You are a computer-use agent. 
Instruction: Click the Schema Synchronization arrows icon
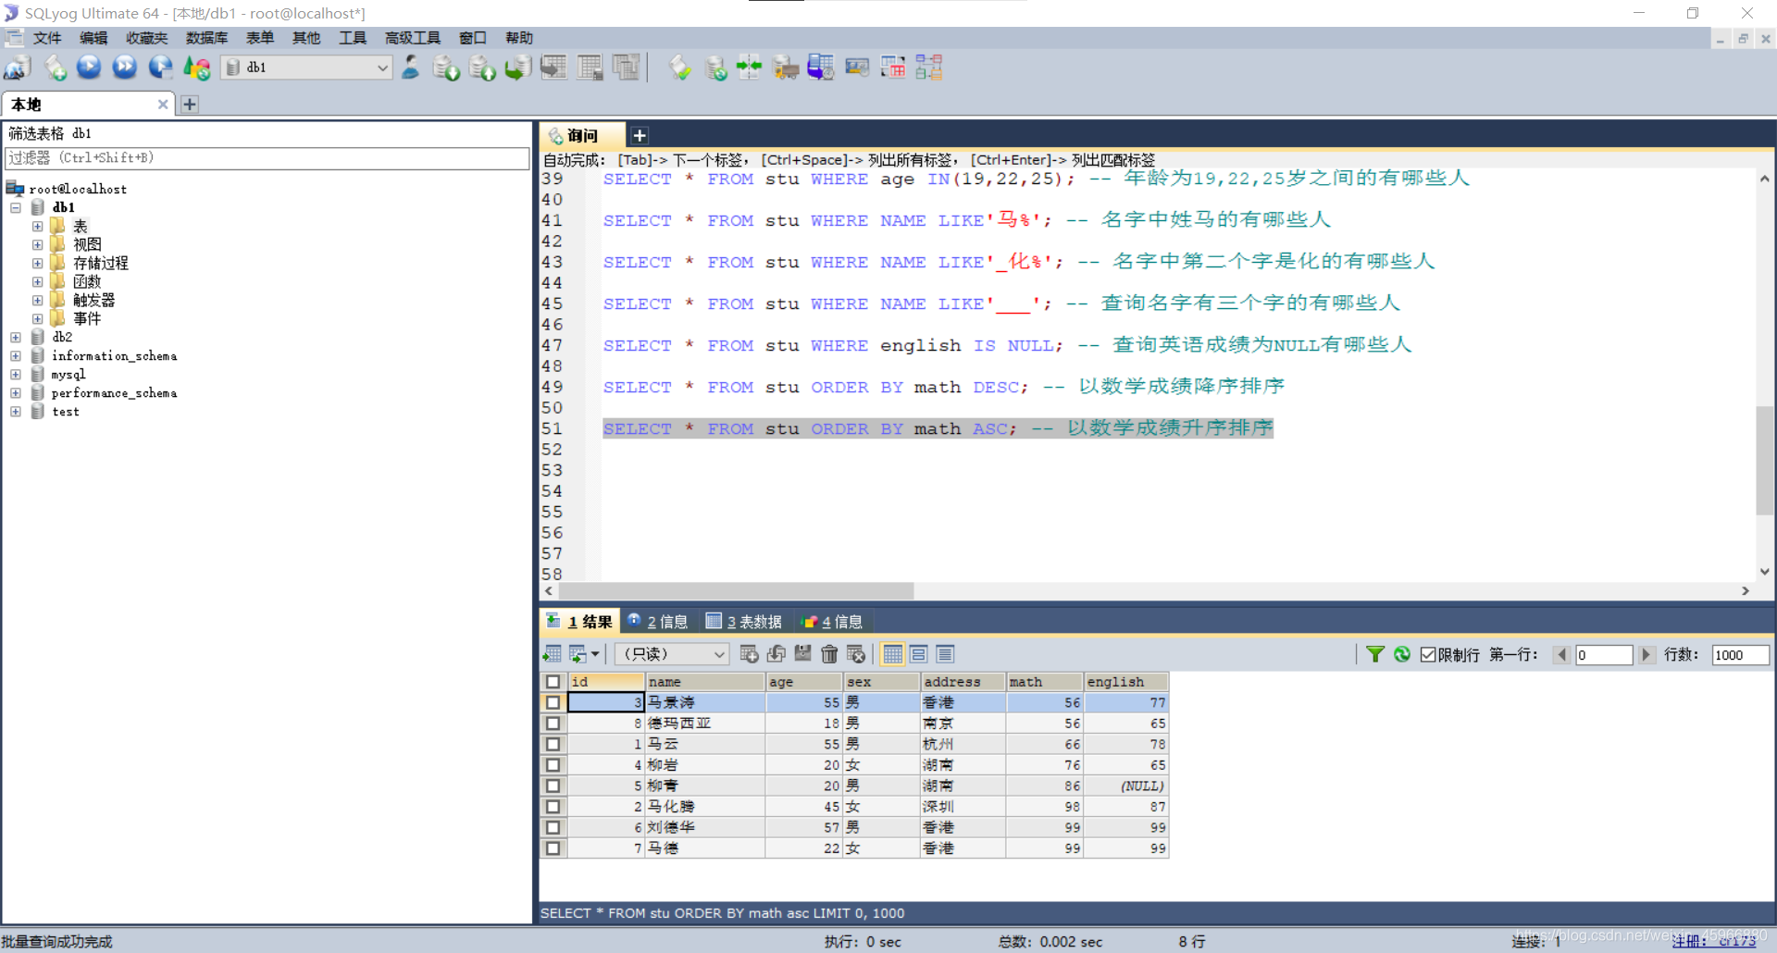tap(749, 68)
